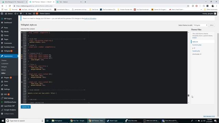Open the WP Engine sidebar item
This screenshot has height=123, width=219.
(x=8, y=19)
